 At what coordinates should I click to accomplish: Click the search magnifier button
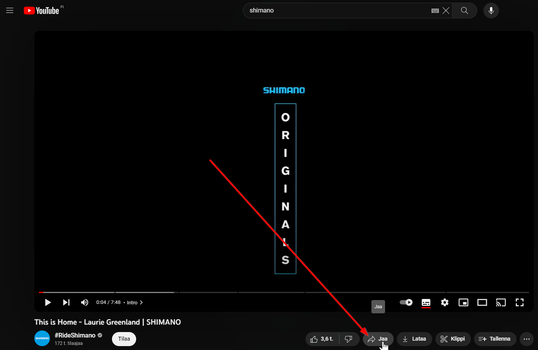tap(464, 11)
